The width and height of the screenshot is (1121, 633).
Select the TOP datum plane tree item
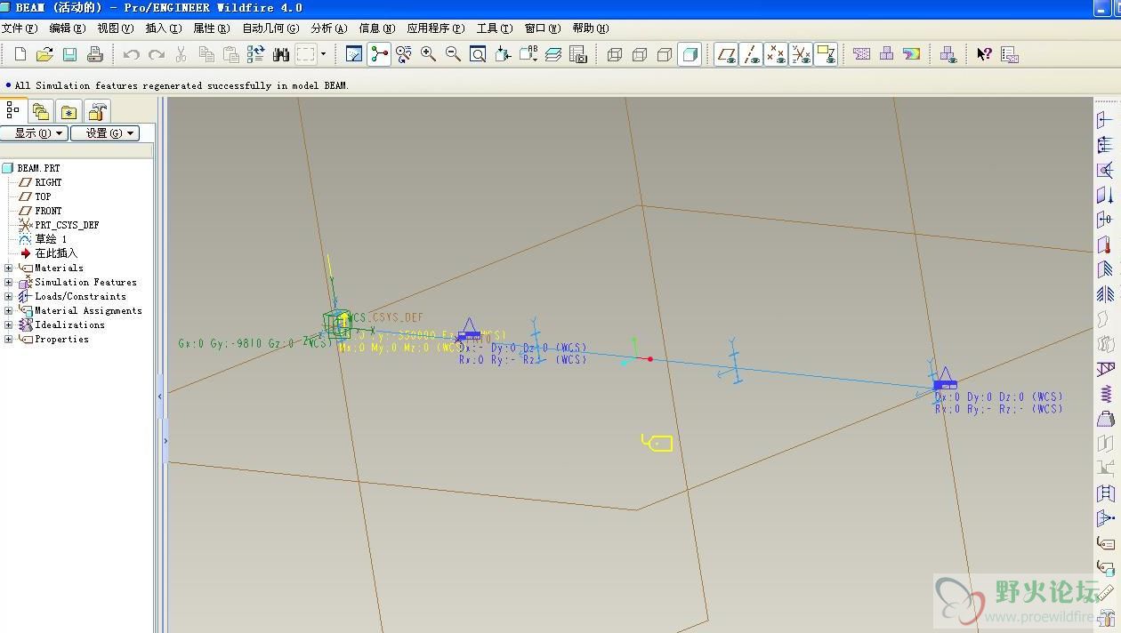coord(36,196)
